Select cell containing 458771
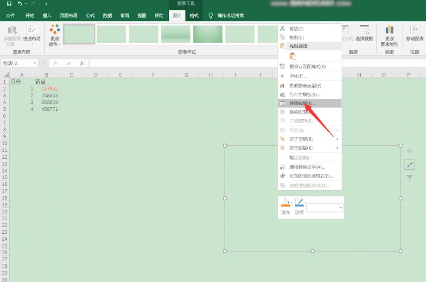The width and height of the screenshot is (426, 282). (46, 109)
